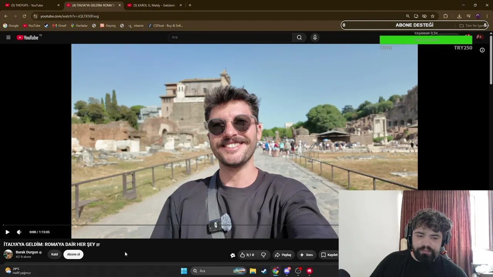Screen dimensions: 493x277
Task: Open the crossed-eye icon in address bar
Action: pyautogui.click(x=424, y=16)
